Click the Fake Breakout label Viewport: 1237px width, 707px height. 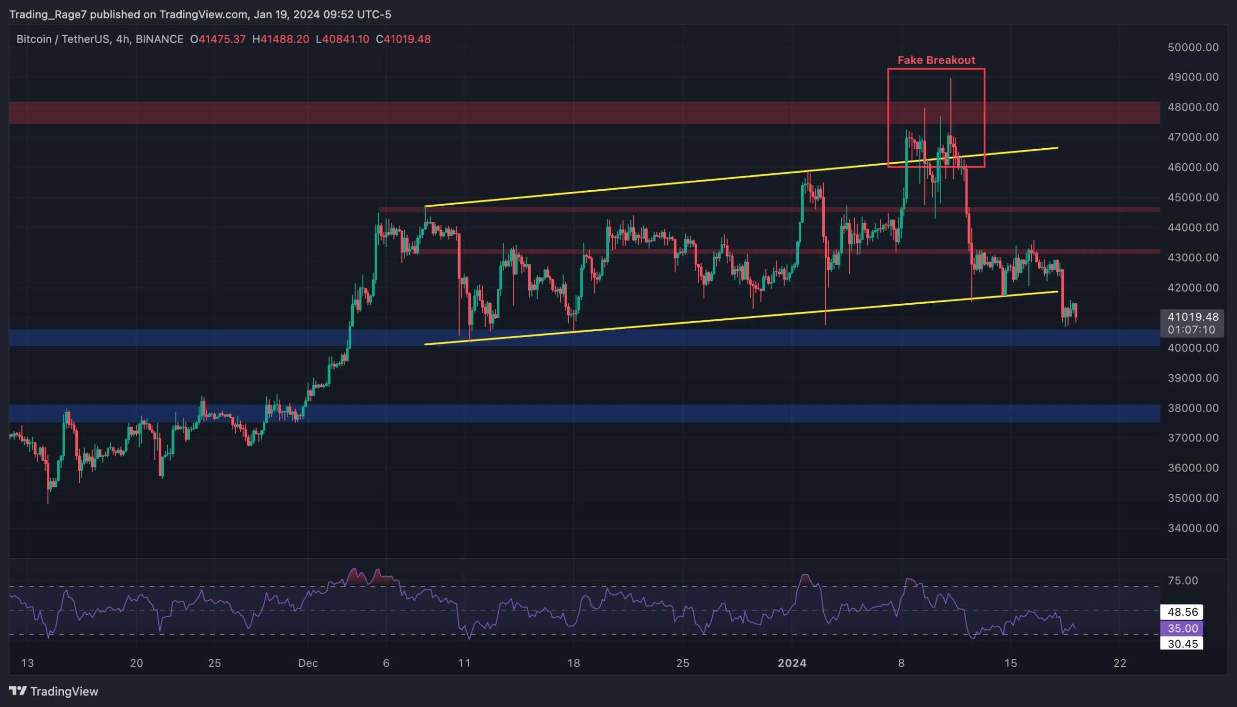pos(936,60)
